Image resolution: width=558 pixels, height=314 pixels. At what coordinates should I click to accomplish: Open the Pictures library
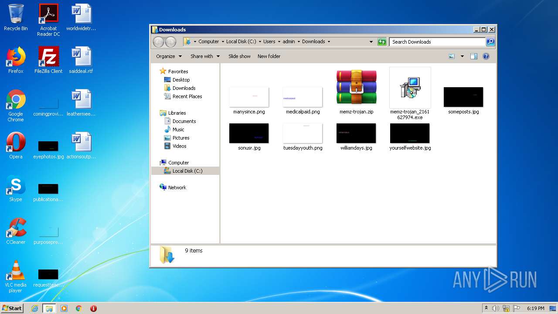pos(177,138)
